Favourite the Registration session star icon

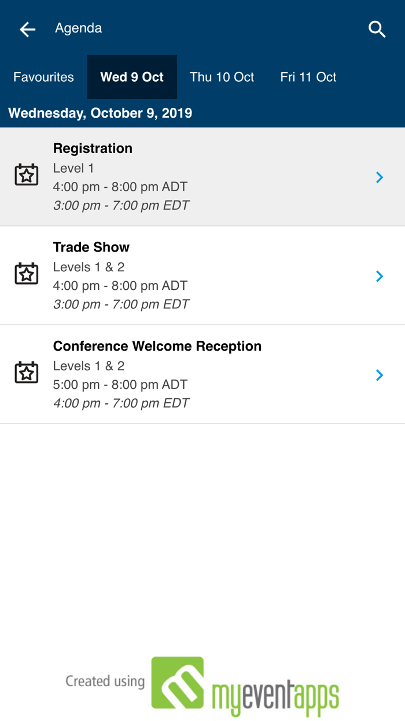click(27, 175)
